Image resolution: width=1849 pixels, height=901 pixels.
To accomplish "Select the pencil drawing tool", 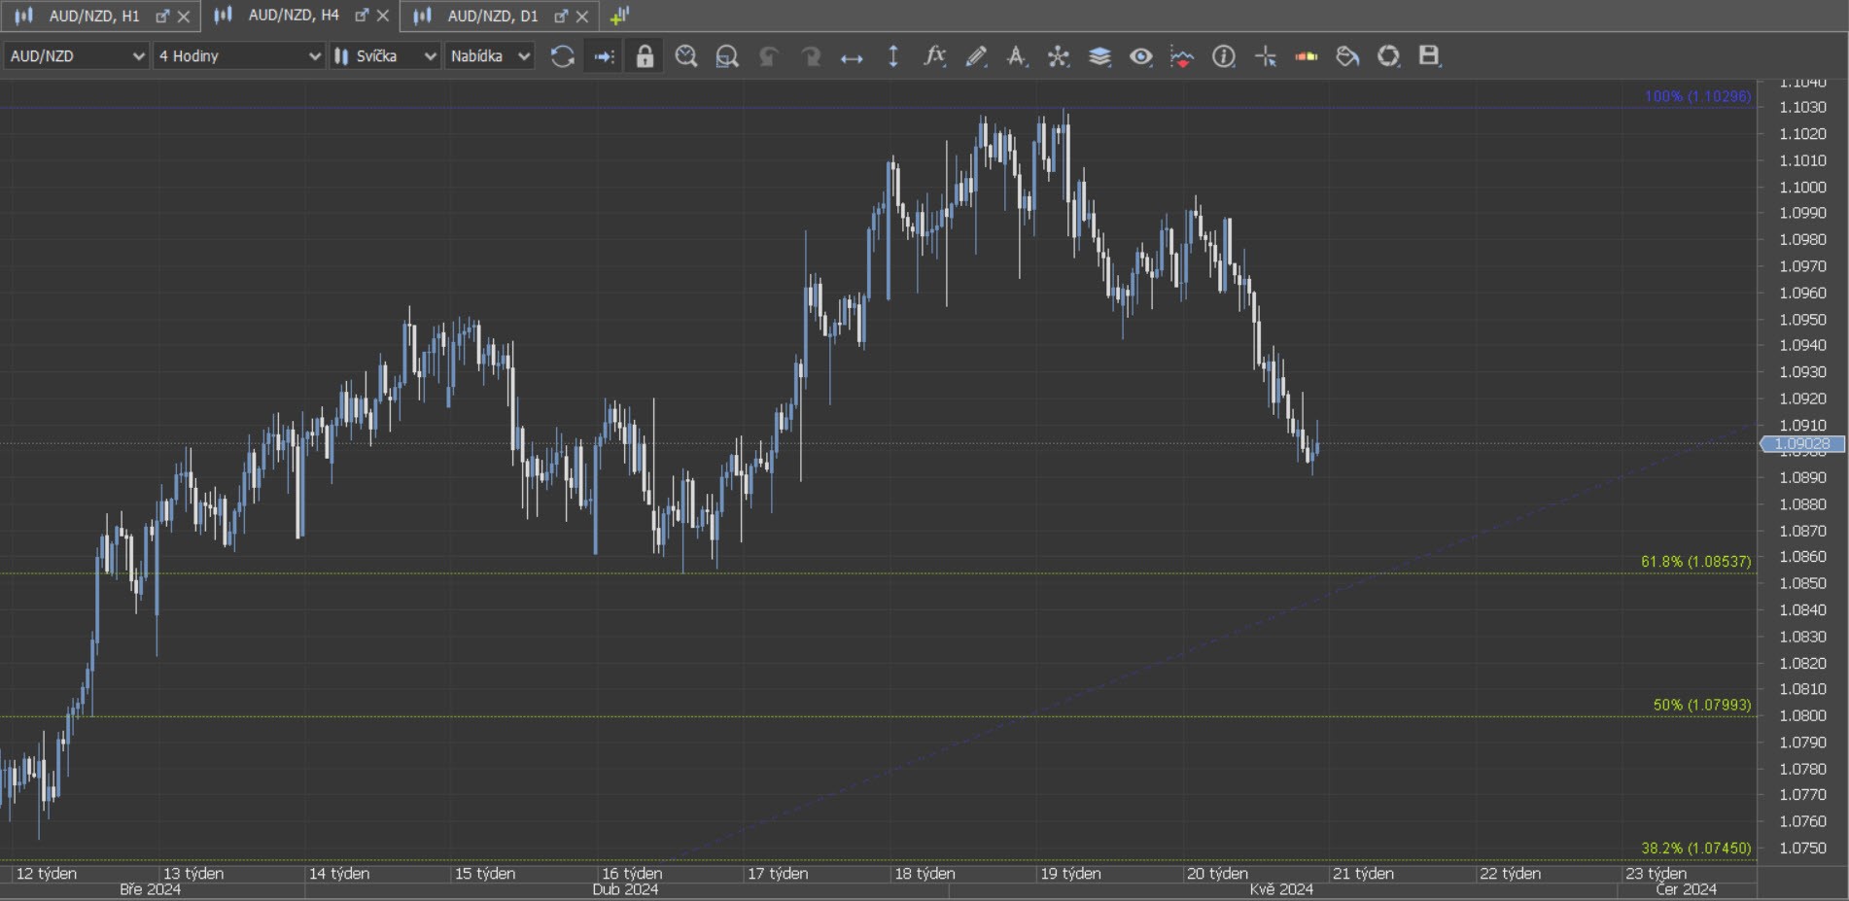I will click(x=976, y=56).
